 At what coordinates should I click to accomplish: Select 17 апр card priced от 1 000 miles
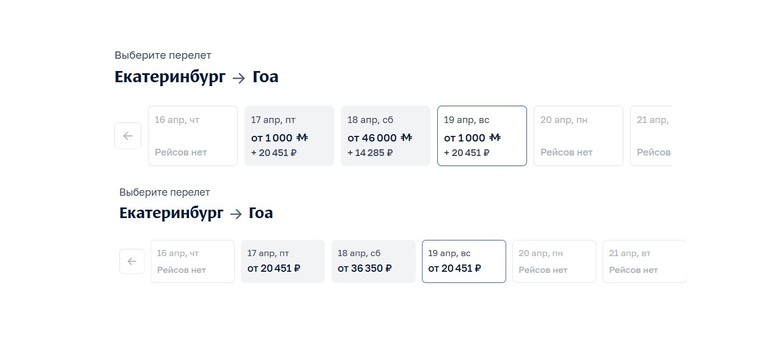[x=289, y=136]
